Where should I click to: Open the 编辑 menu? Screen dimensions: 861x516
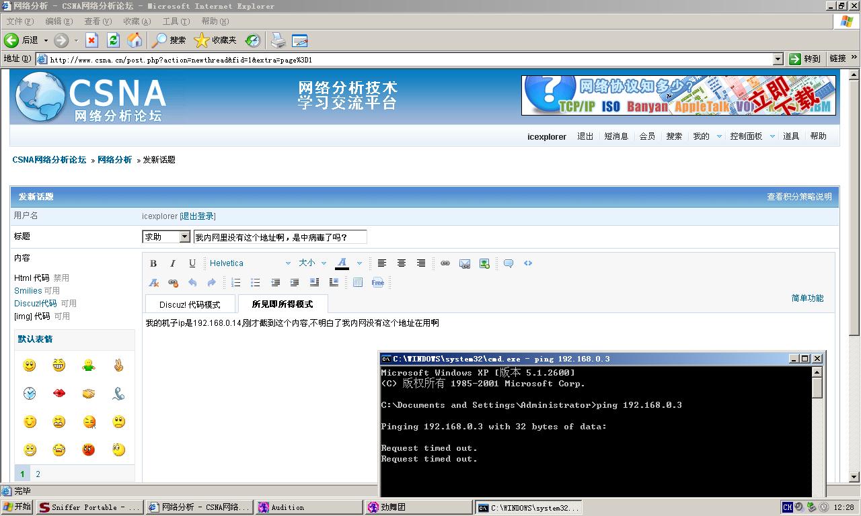[59, 21]
